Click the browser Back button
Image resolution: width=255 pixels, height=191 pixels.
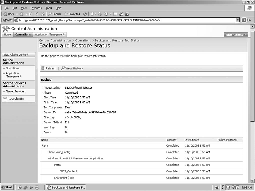pyautogui.click(x=9, y=14)
